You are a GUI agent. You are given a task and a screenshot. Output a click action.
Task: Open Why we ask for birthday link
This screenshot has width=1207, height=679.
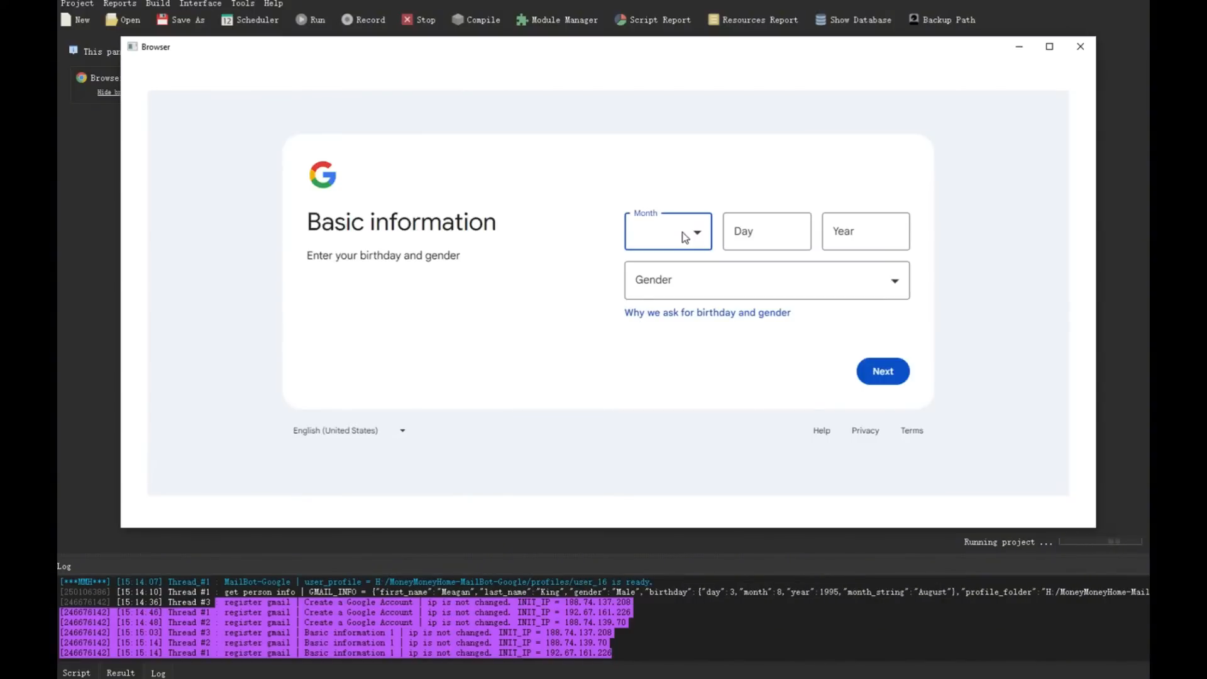pyautogui.click(x=707, y=312)
